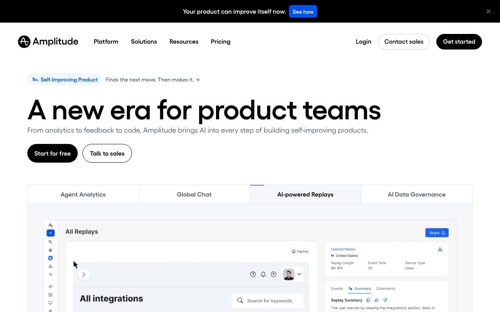
Task: Click the See how banner button
Action: point(303,12)
